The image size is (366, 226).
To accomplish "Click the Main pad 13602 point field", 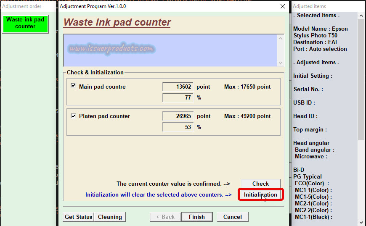I will tap(178, 87).
